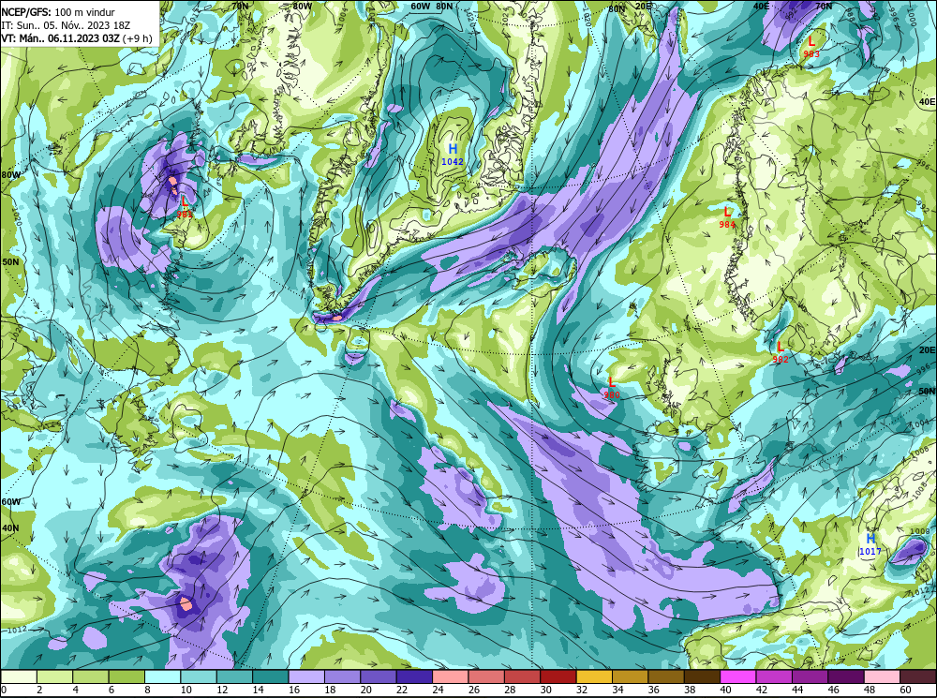The width and height of the screenshot is (937, 698).
Task: Click the 8–10 light cyan legend swatch
Action: [162, 676]
